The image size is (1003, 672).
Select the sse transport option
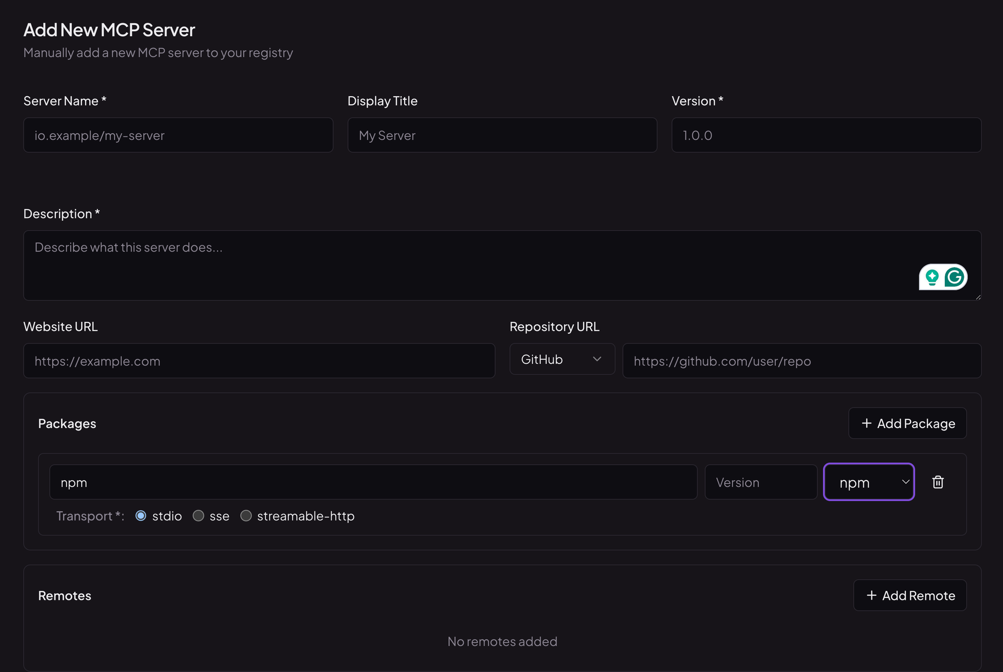[x=199, y=516]
